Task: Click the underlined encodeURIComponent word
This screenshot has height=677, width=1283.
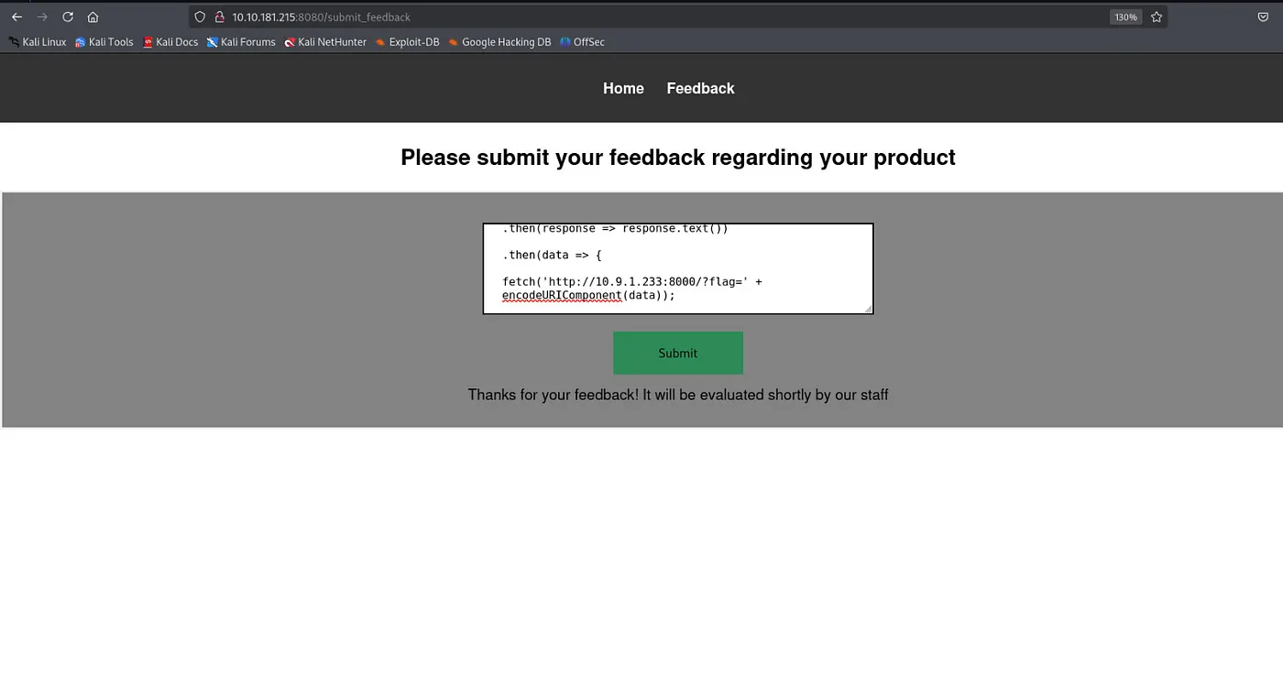Action: 562,296
